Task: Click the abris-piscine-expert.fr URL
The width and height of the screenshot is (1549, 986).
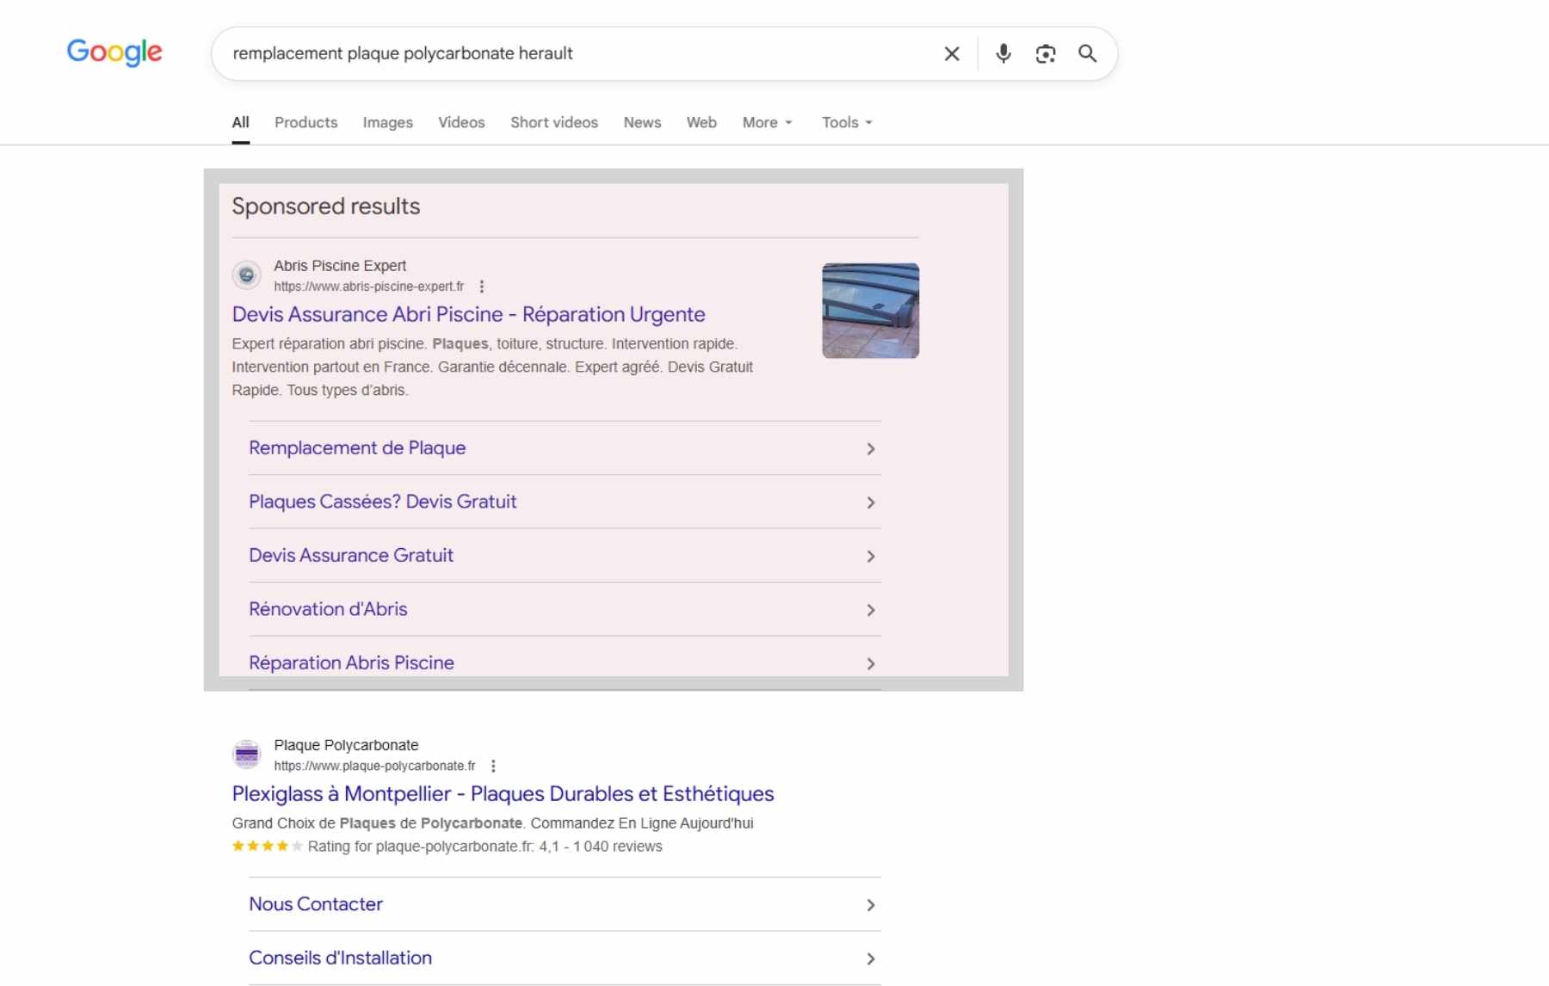Action: [369, 287]
